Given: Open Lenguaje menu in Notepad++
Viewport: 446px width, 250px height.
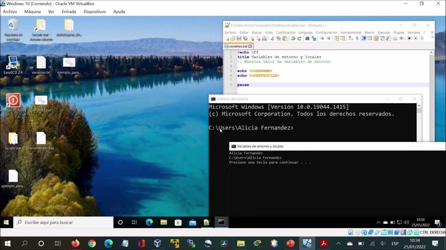Looking at the screenshot, I should [305, 32].
